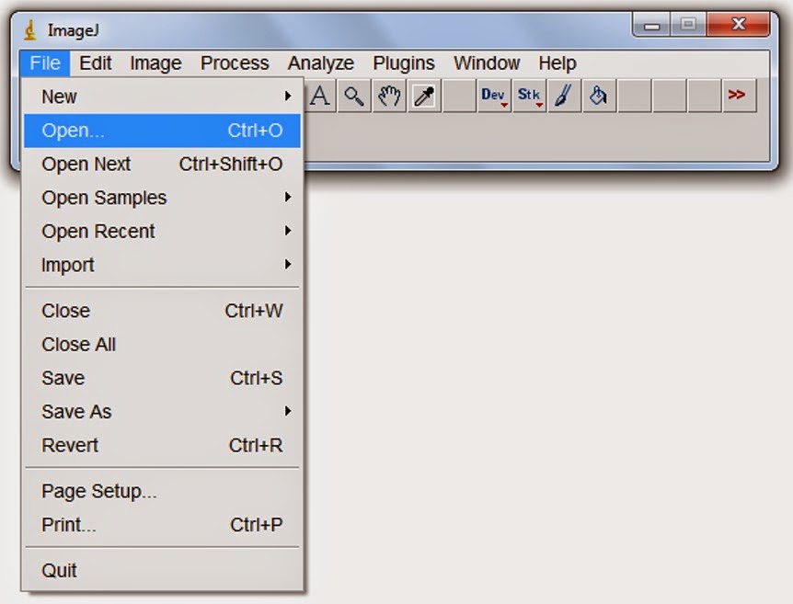This screenshot has width=793, height=604.
Task: Choose Page Setup... menu entry
Action: tap(162, 491)
